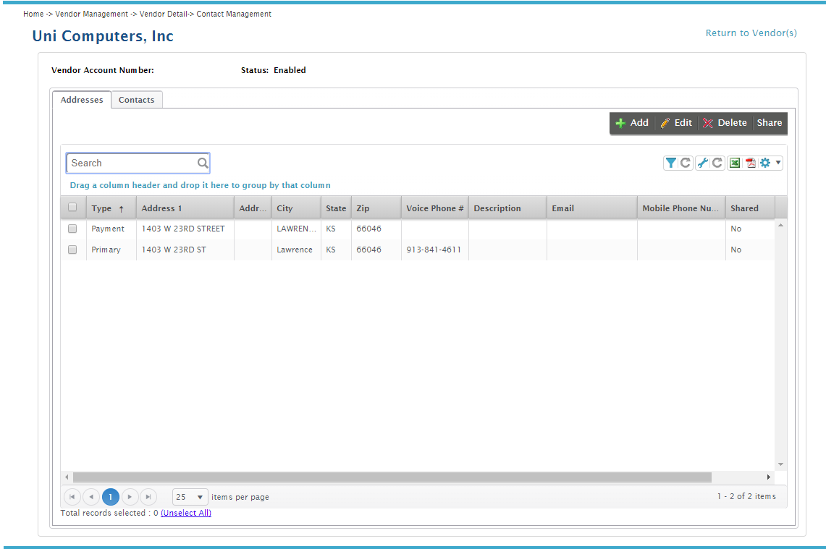The width and height of the screenshot is (826, 549).
Task: Go to the next page of results
Action: (130, 497)
